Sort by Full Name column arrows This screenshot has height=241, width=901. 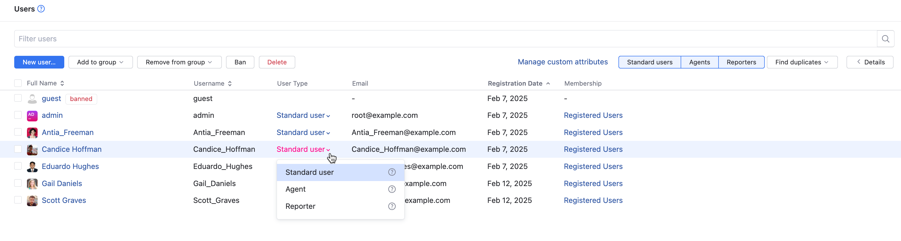tap(62, 83)
